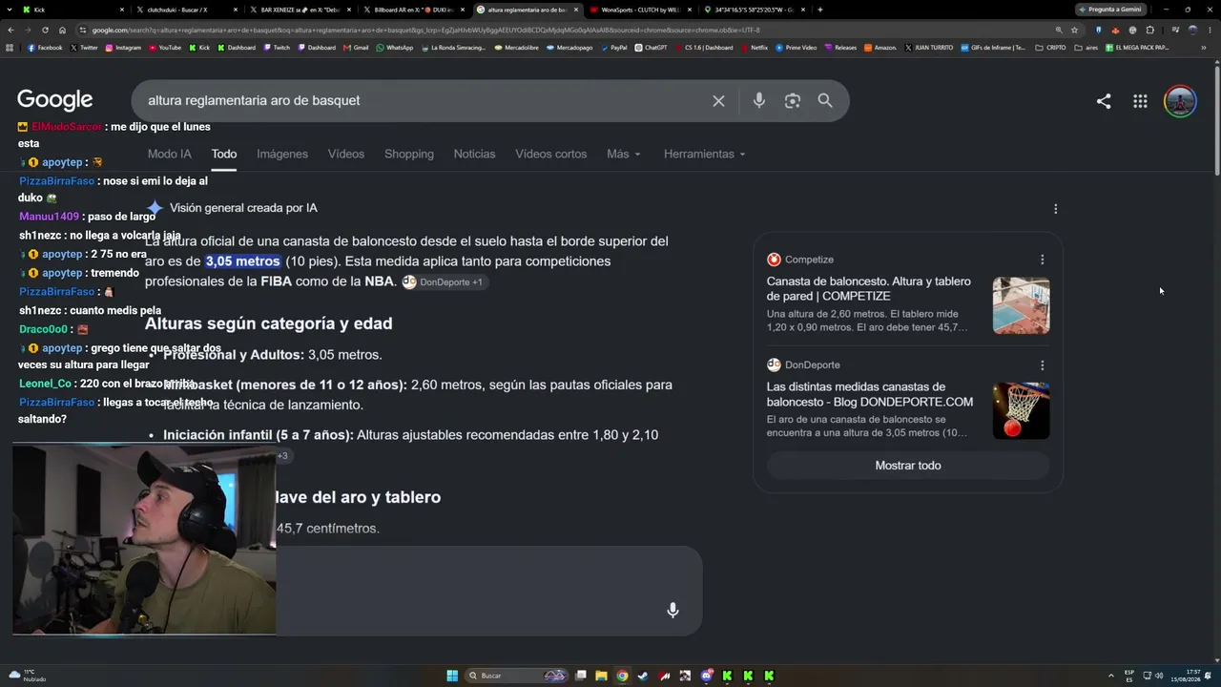Open the Competize basketball court thumbnail
1221x687 pixels.
tap(1021, 305)
